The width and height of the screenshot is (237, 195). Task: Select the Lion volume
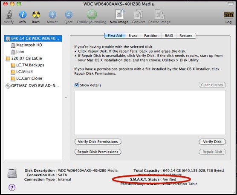pyautogui.click(x=33, y=51)
